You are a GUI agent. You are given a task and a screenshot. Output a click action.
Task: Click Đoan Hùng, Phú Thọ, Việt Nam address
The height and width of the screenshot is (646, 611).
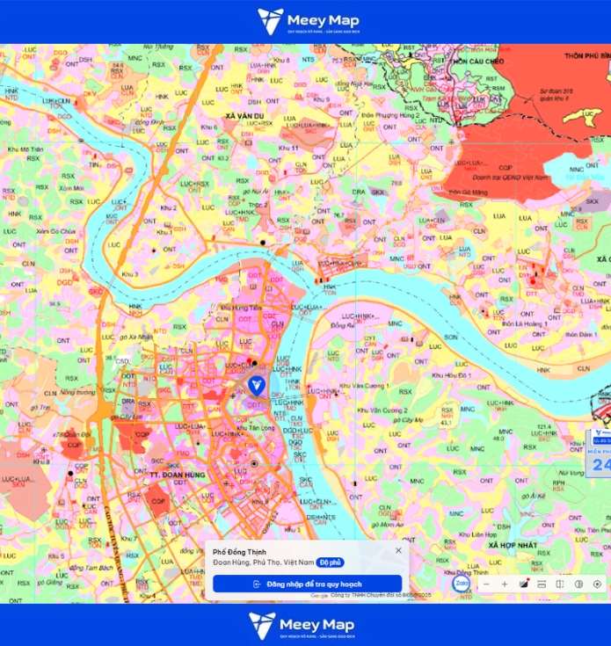pyautogui.click(x=263, y=563)
